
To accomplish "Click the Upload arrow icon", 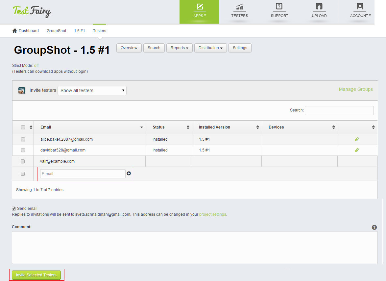I will pyautogui.click(x=319, y=7).
